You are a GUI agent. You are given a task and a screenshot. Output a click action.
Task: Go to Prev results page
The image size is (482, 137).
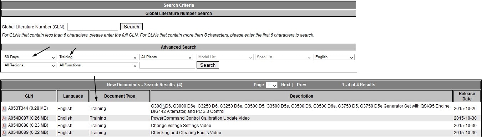point(301,85)
